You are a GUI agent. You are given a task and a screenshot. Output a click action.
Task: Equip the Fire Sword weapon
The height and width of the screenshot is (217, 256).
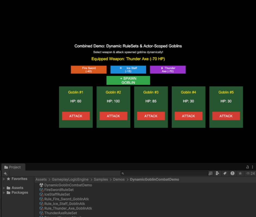(x=89, y=69)
